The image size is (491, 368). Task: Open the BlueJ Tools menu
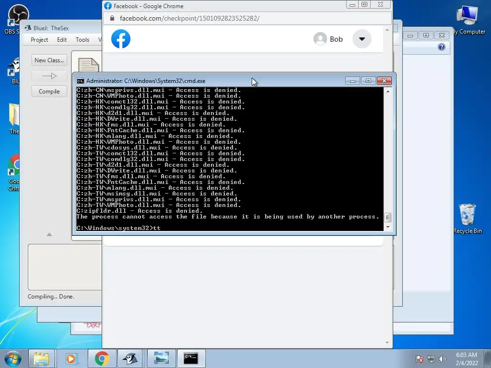tap(82, 40)
